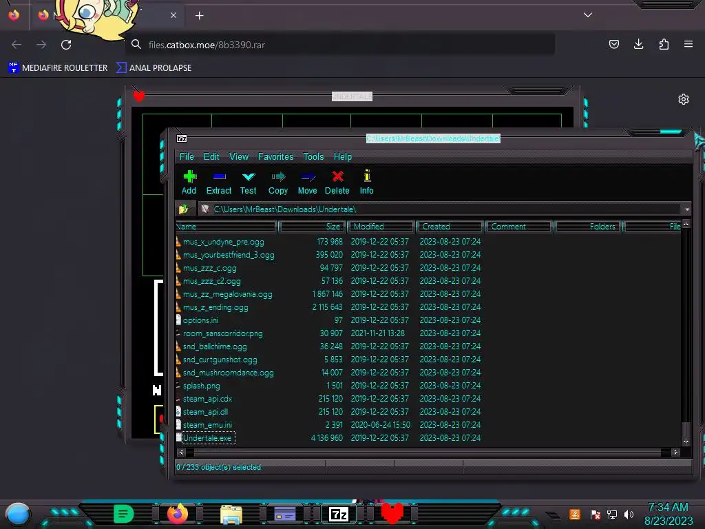Extract files using the Extract tool

pyautogui.click(x=219, y=182)
